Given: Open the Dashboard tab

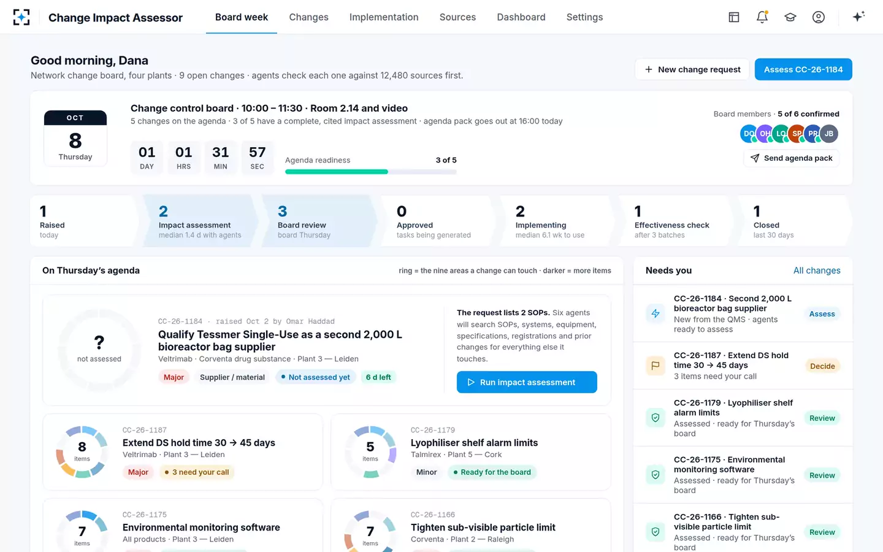Looking at the screenshot, I should pos(521,17).
